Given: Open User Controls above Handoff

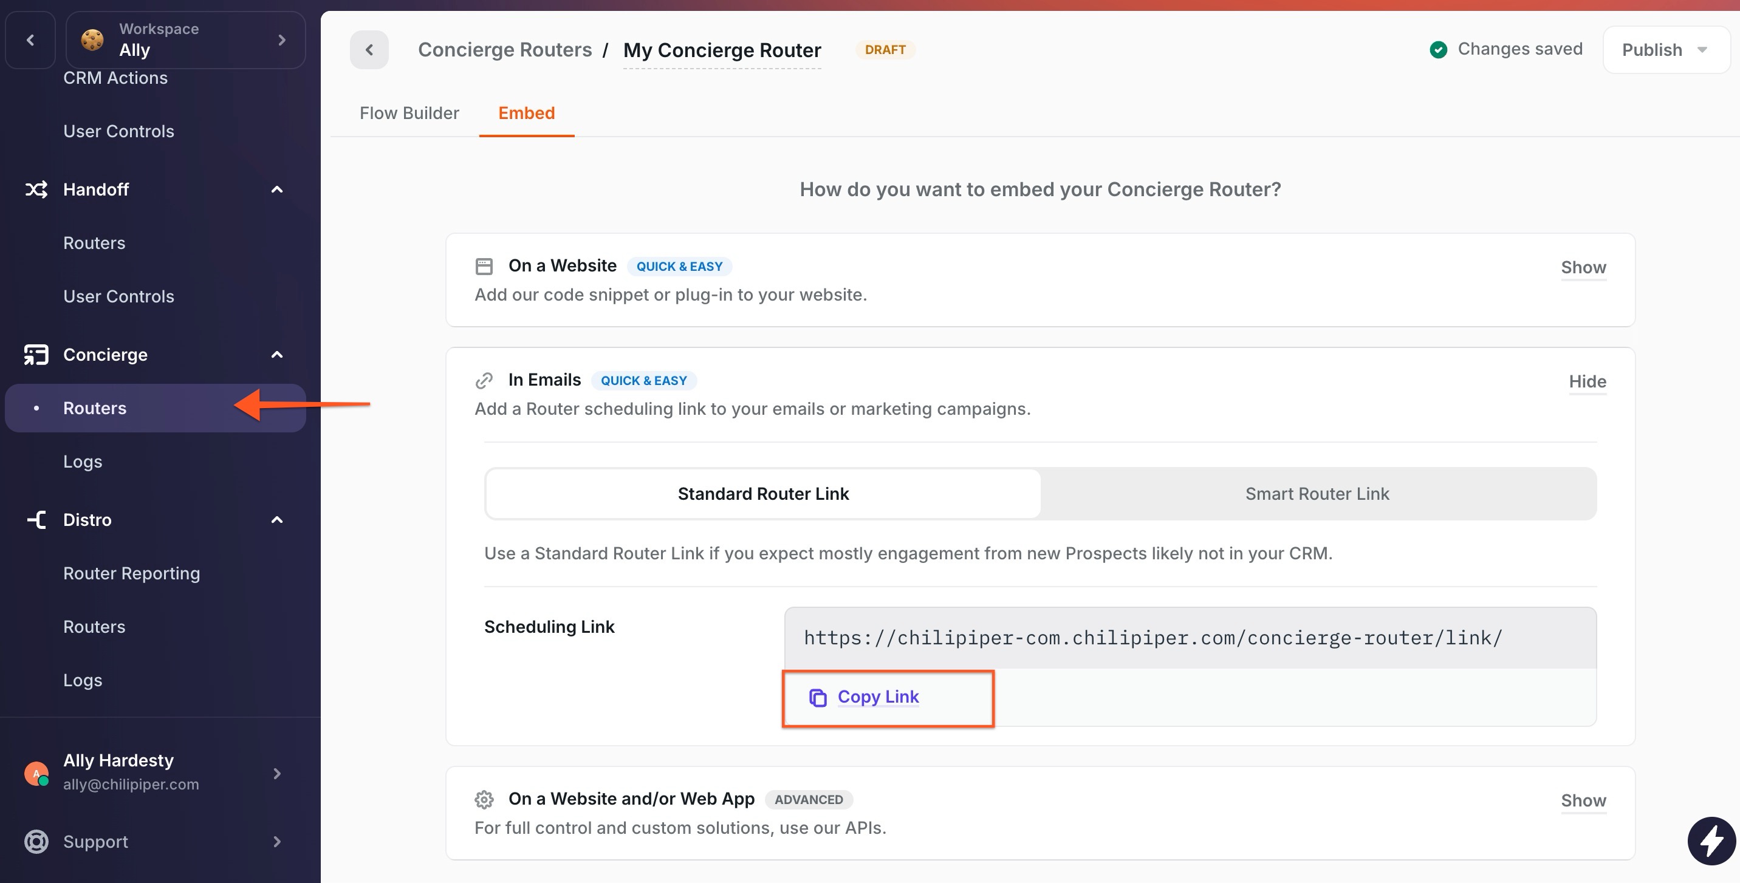Looking at the screenshot, I should [x=119, y=131].
